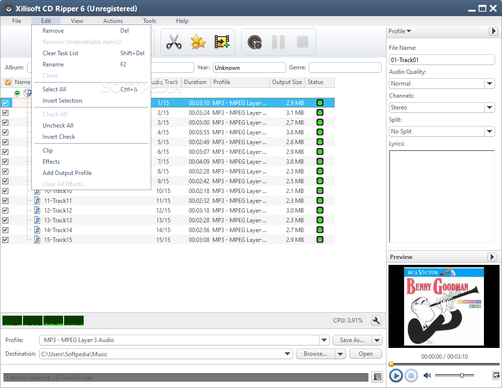
Task: Uncheck the checkbox for 15-Track15
Action: (x=5, y=239)
